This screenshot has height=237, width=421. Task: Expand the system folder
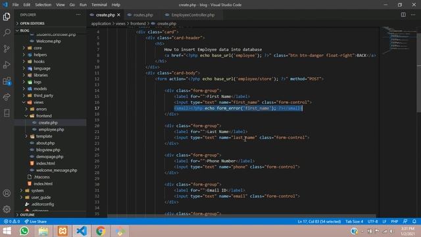[x=37, y=190]
